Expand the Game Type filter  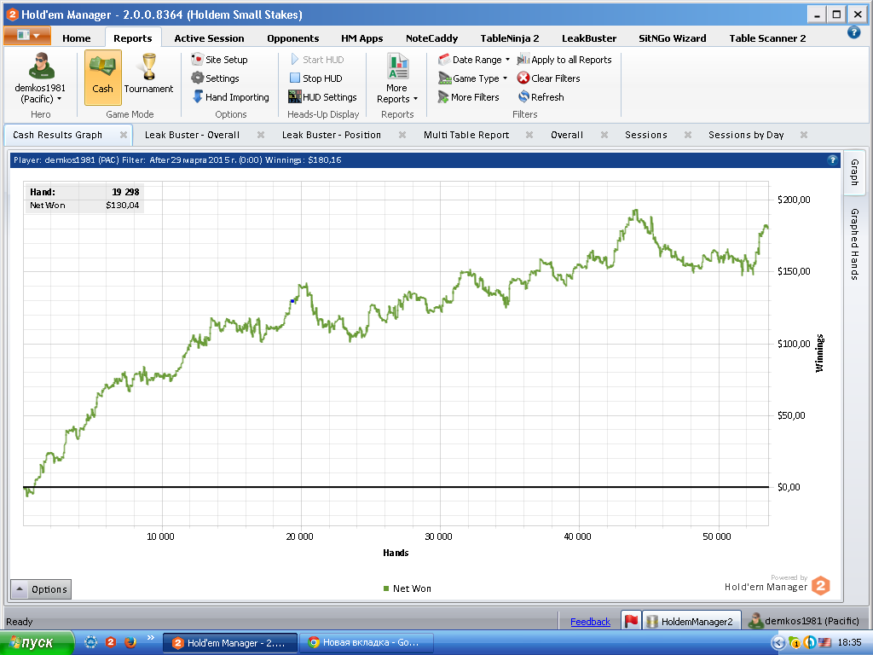472,78
